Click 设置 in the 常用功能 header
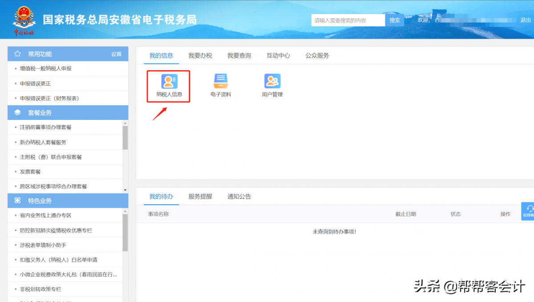The height and width of the screenshot is (302, 534). pyautogui.click(x=116, y=54)
